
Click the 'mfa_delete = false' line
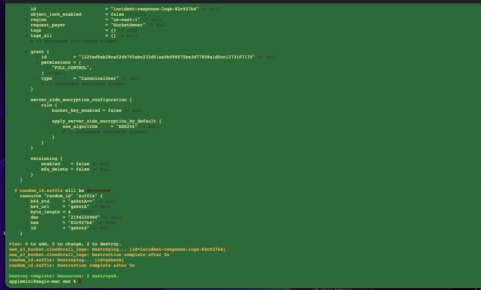point(65,169)
